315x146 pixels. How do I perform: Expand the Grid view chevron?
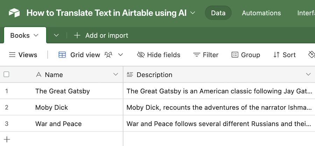point(120,55)
